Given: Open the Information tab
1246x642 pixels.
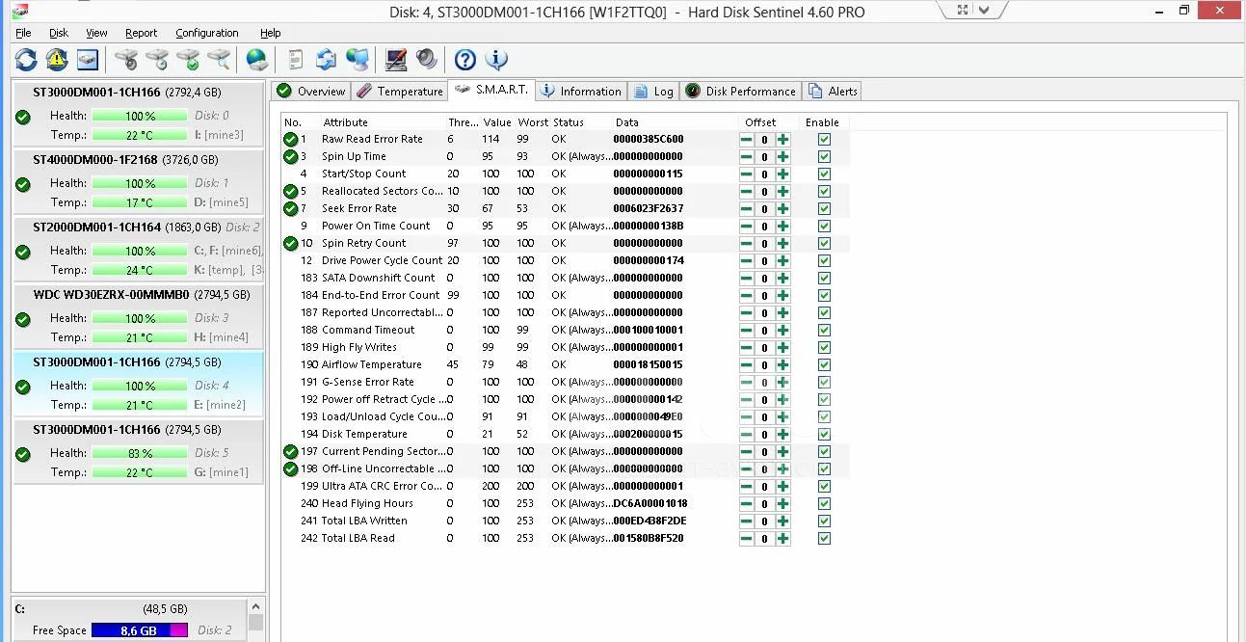Looking at the screenshot, I should coord(581,92).
